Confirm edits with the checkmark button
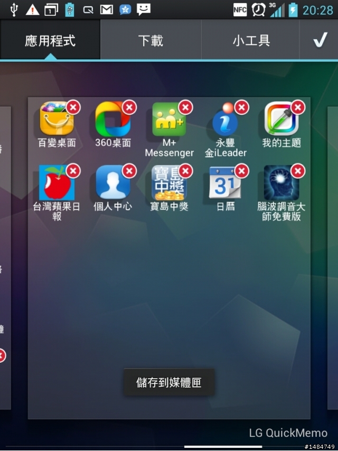The image size is (338, 451). tap(320, 40)
